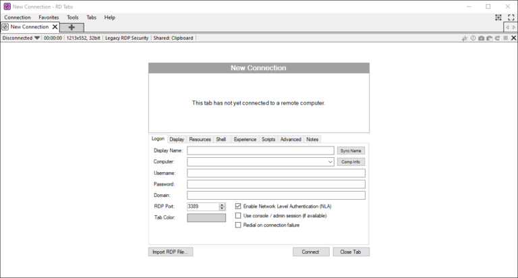Screen dimensions: 518x278
Task: Toggle fullscreen mode icon
Action: click(511, 17)
